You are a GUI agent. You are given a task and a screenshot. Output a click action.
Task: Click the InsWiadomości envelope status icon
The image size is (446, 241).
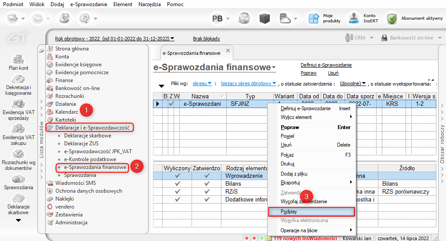click(269, 238)
